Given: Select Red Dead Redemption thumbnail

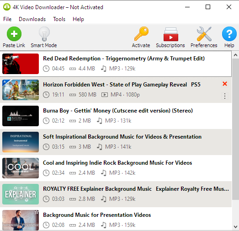Looking at the screenshot, I should click(x=21, y=64).
